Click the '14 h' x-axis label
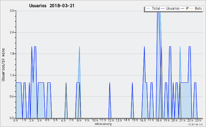This screenshot has width=206, height=127. [x=127, y=120]
